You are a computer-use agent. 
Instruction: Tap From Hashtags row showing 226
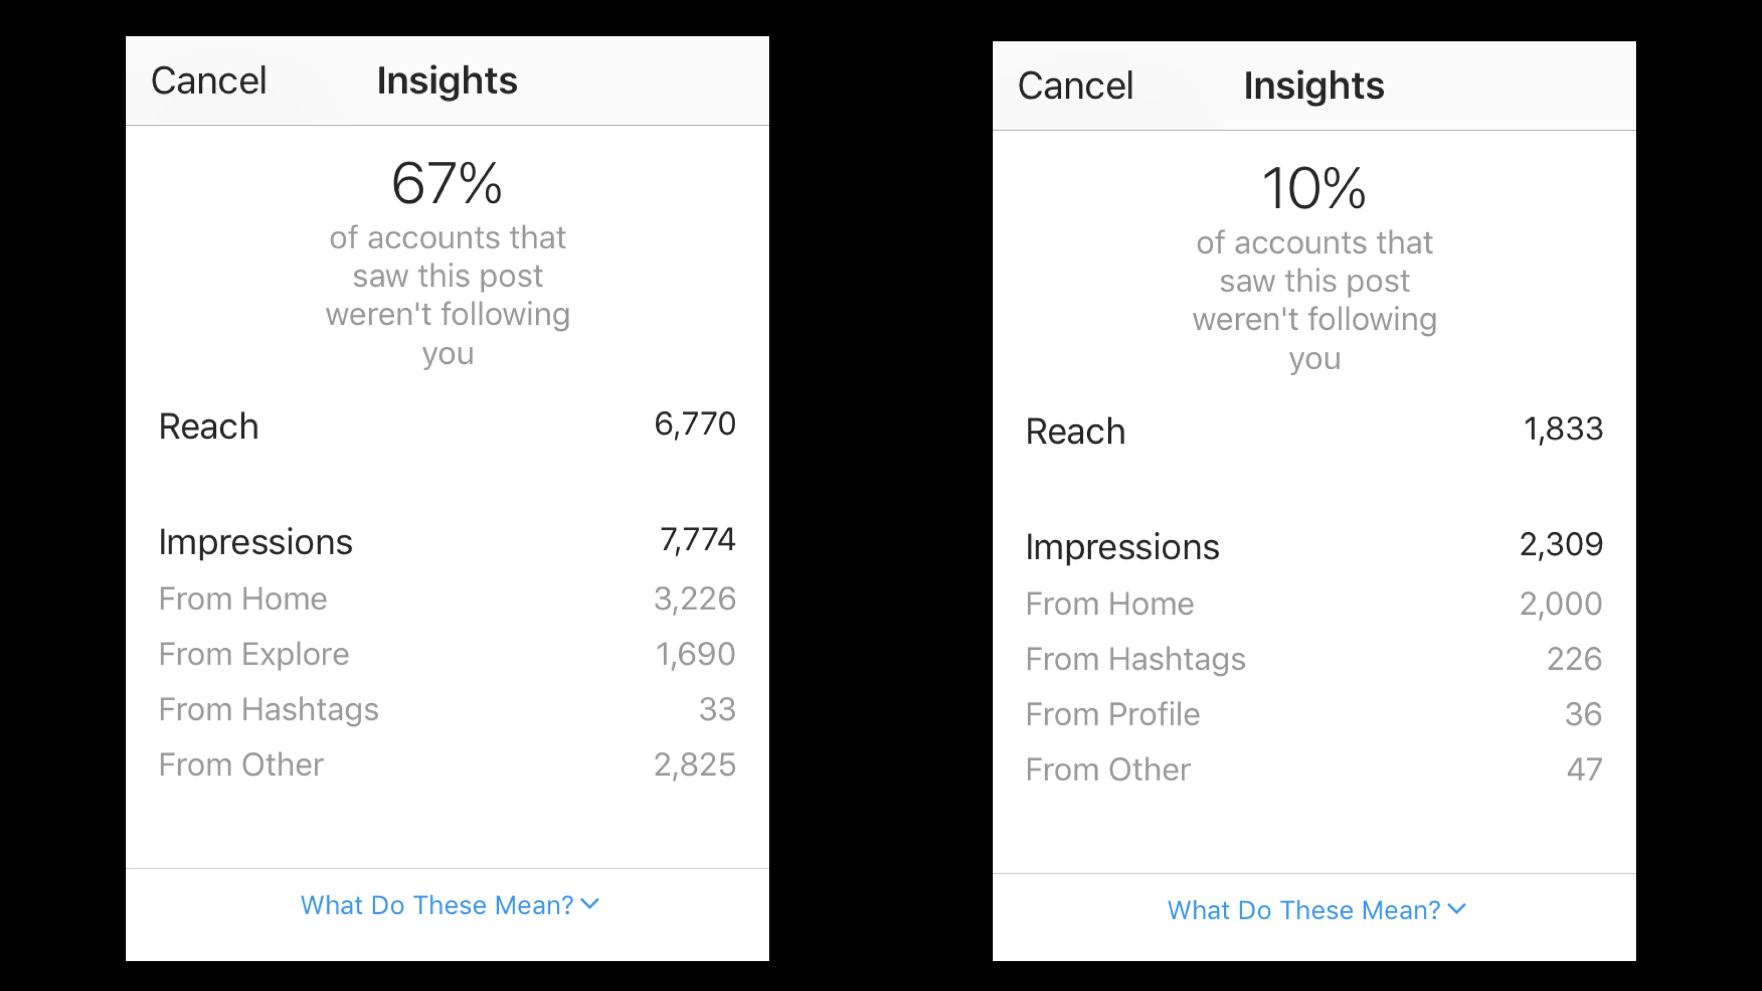point(1314,659)
